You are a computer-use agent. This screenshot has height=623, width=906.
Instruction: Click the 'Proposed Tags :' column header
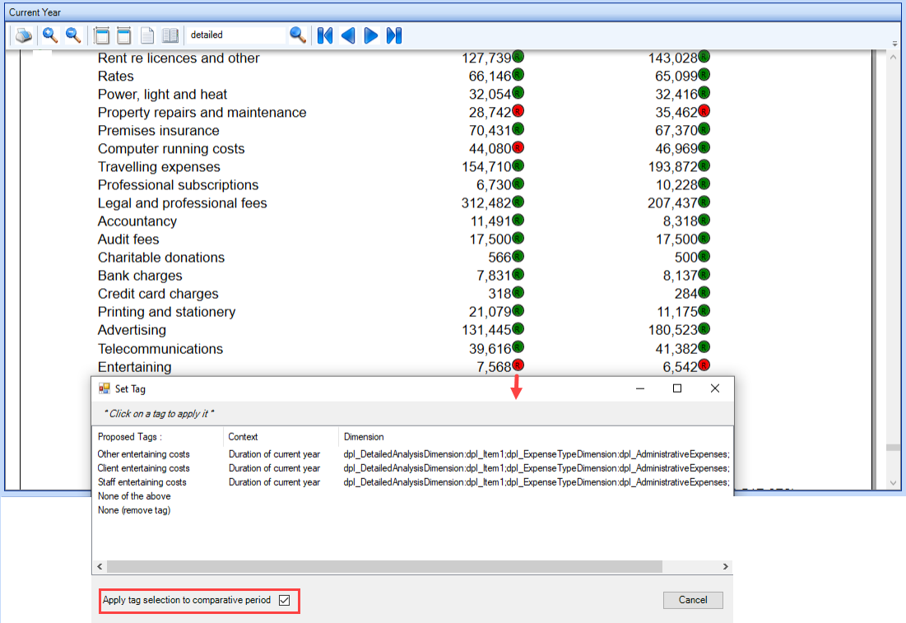tap(157, 437)
